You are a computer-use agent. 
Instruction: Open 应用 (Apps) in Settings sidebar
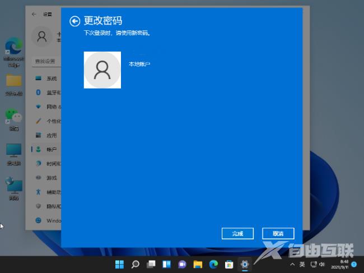[46, 135]
